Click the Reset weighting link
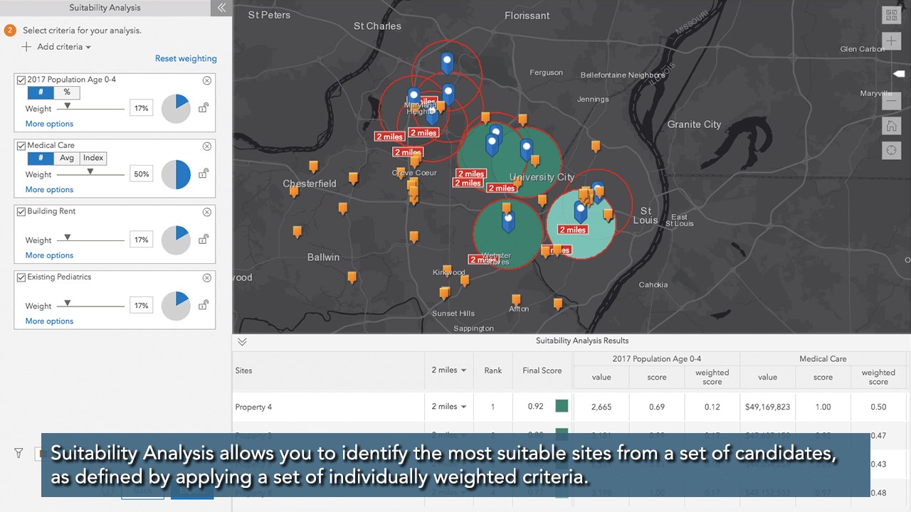Image resolution: width=911 pixels, height=512 pixels. tap(186, 59)
